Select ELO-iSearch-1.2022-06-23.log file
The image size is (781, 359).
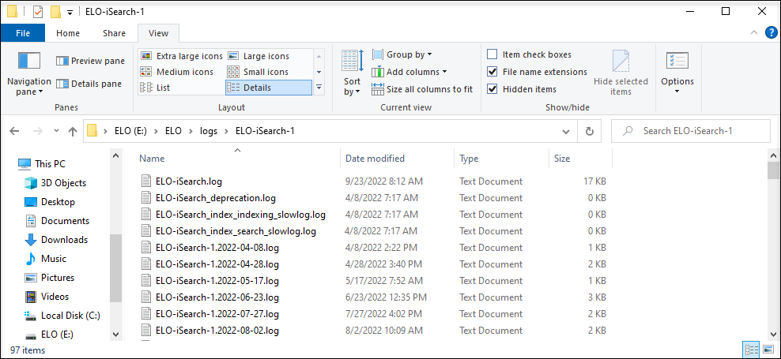pos(217,297)
